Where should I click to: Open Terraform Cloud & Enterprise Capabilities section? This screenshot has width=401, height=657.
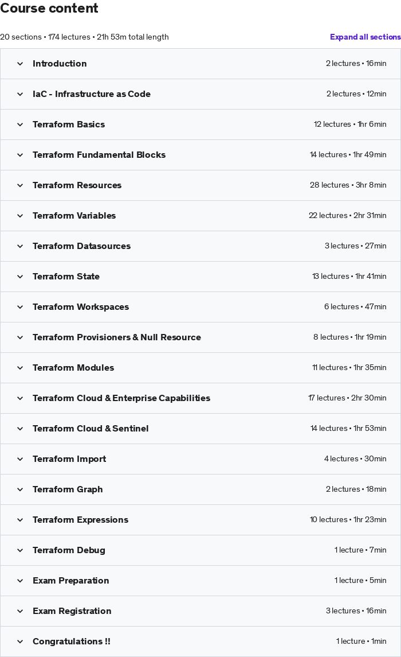click(x=121, y=398)
